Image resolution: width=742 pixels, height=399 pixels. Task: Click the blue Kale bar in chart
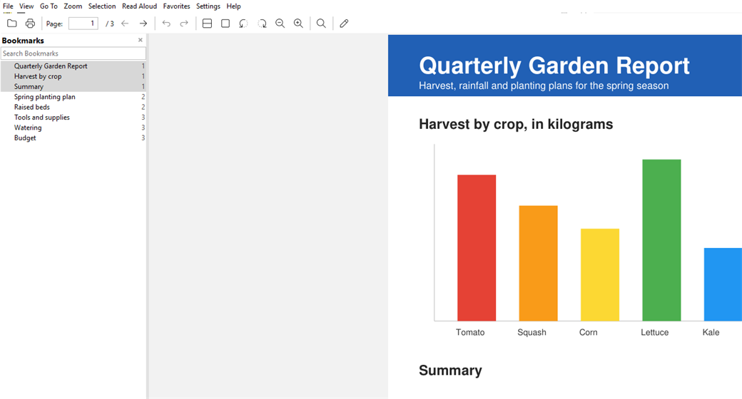[x=723, y=284]
